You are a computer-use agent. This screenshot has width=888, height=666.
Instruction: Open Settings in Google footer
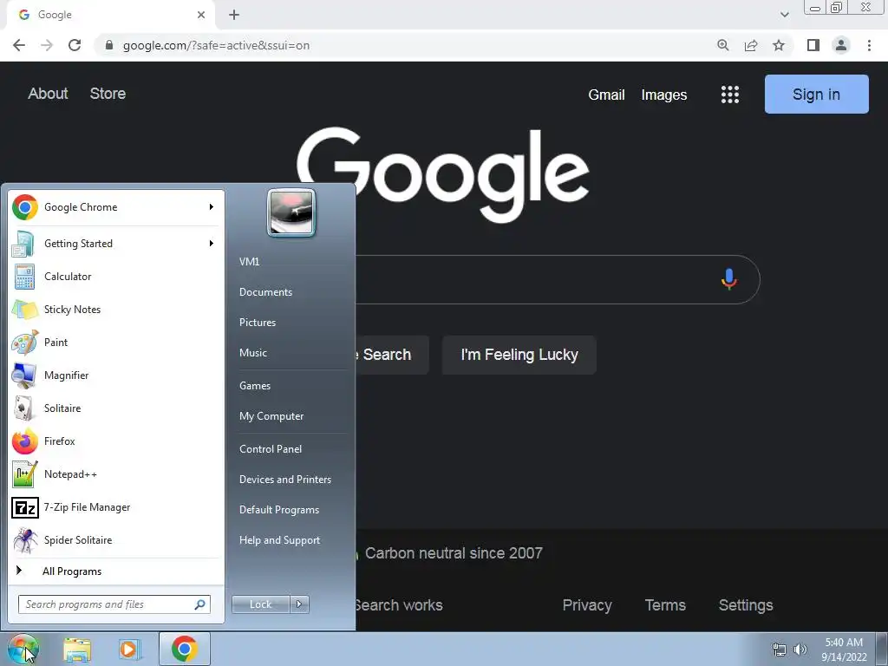point(746,605)
